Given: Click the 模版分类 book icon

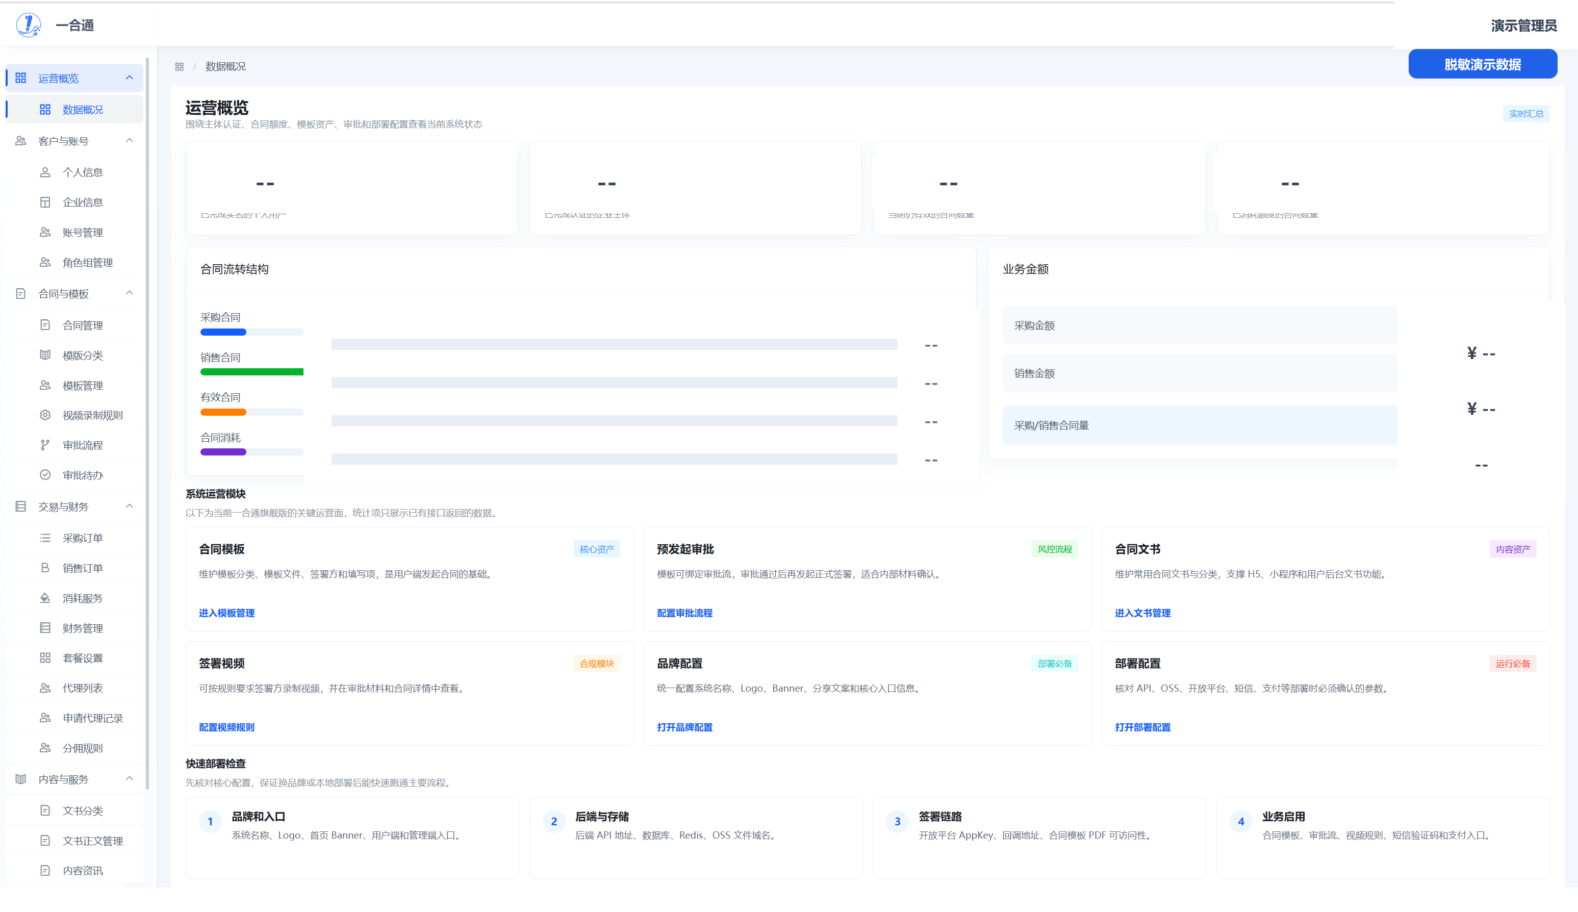Looking at the screenshot, I should point(45,355).
